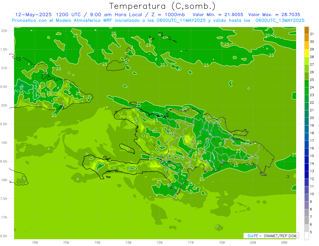The image size is (319, 246).
Task: Click the colorbar value label 5
Action: coord(311,232)
